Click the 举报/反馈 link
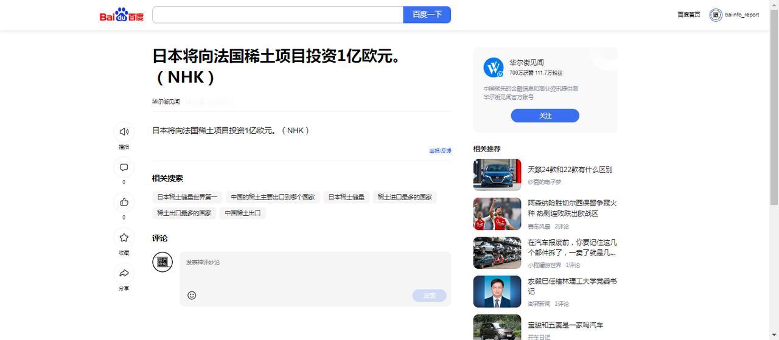Screen dimensions: 779x340 [x=440, y=151]
